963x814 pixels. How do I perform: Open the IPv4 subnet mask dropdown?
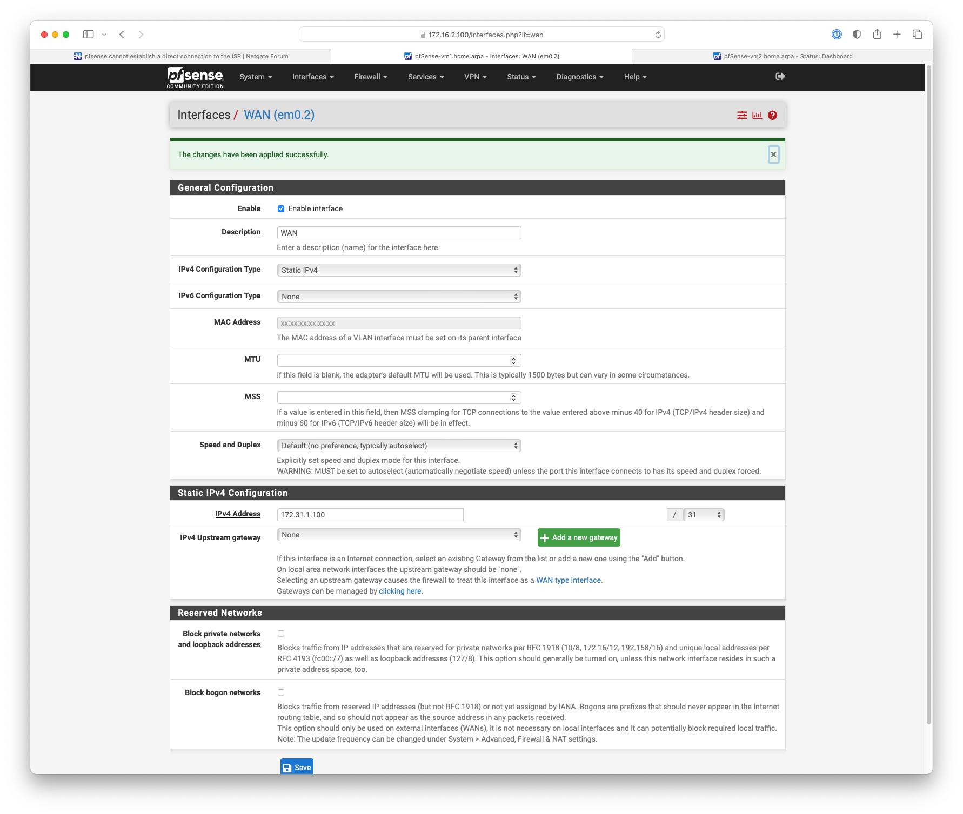click(x=704, y=515)
